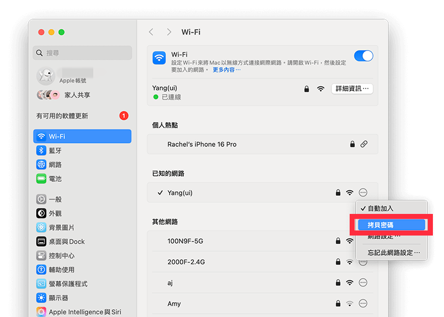The height and width of the screenshot is (317, 444).
Task: Click the large blue Wi-Fi icon in the header panel
Action: (x=159, y=58)
